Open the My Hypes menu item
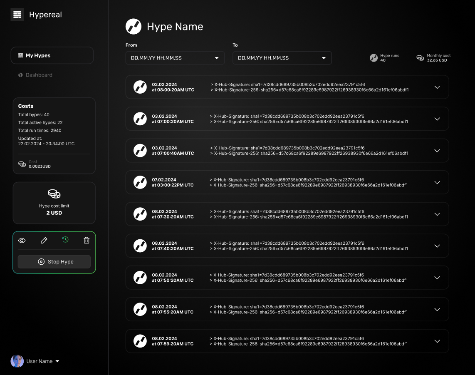Viewport: 475px width, 375px height. tap(52, 55)
